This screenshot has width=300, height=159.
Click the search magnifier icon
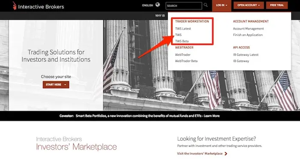pos(206,5)
